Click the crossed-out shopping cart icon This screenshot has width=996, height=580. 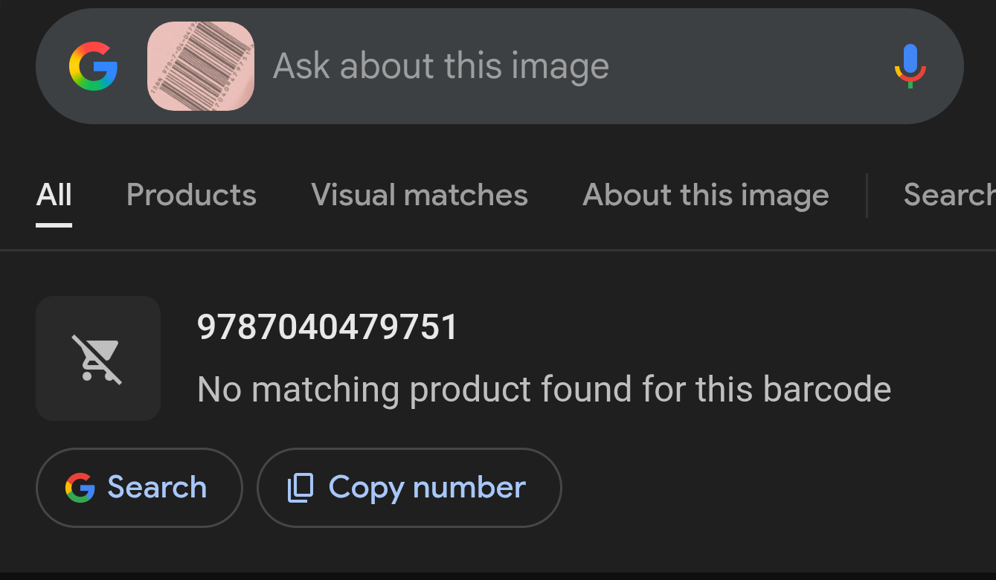point(97,358)
